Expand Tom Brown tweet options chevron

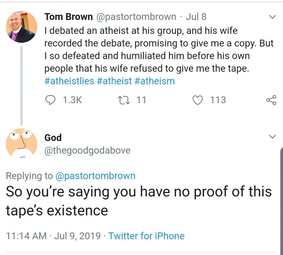272,17
